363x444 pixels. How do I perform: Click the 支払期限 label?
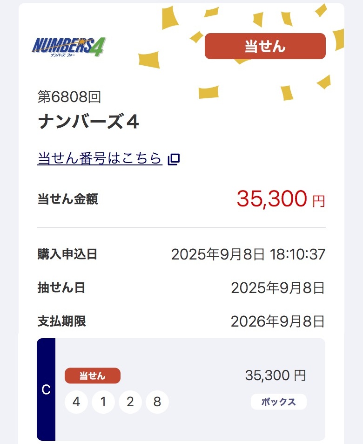(x=61, y=321)
